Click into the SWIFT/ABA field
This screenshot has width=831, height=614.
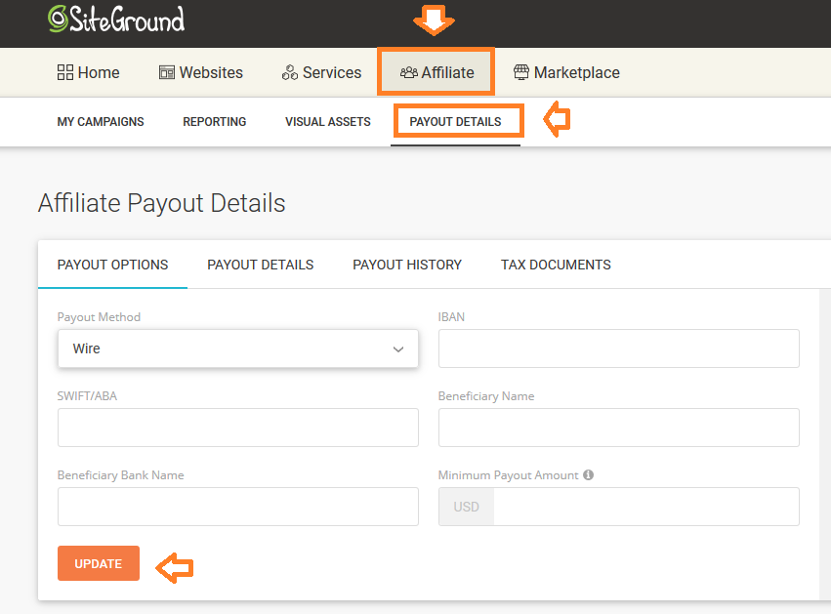[238, 428]
